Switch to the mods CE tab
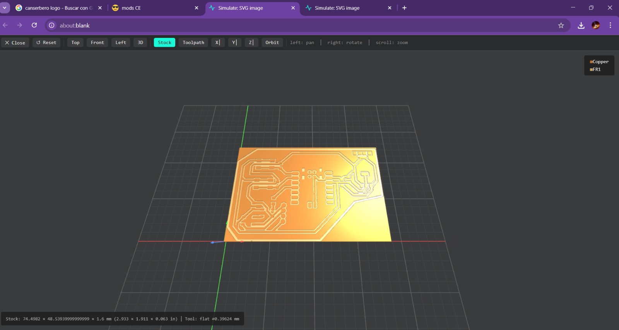 (x=131, y=8)
